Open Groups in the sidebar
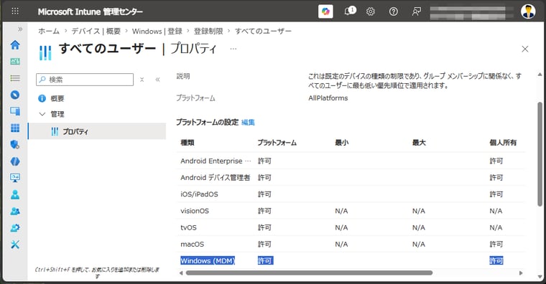546x284 pixels. 15,212
